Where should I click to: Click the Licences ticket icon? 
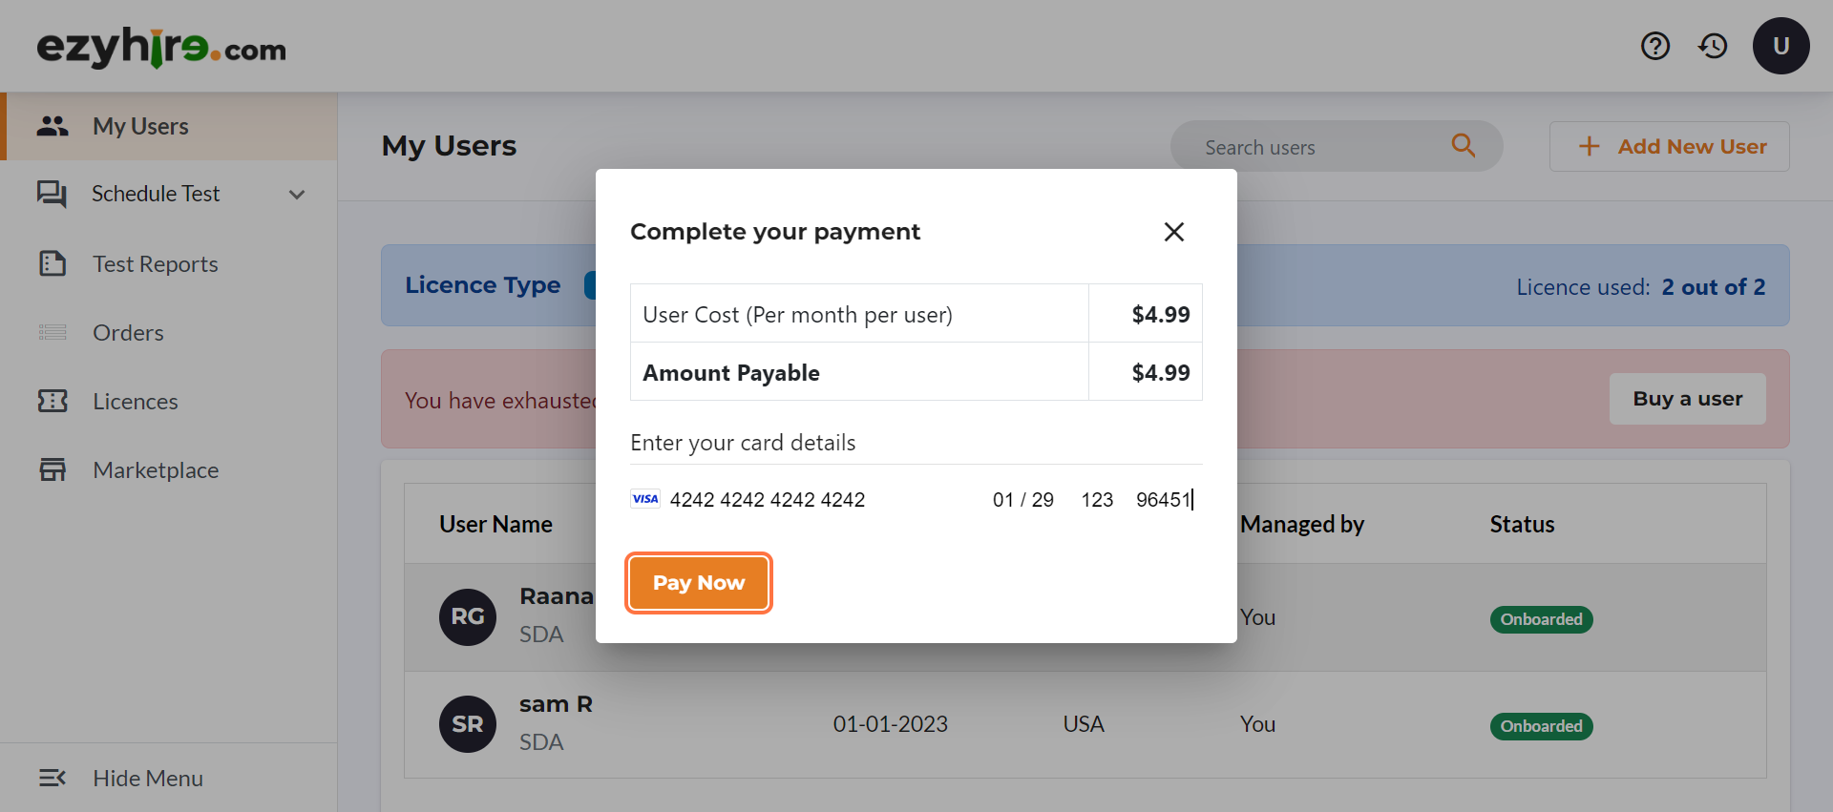point(53,401)
